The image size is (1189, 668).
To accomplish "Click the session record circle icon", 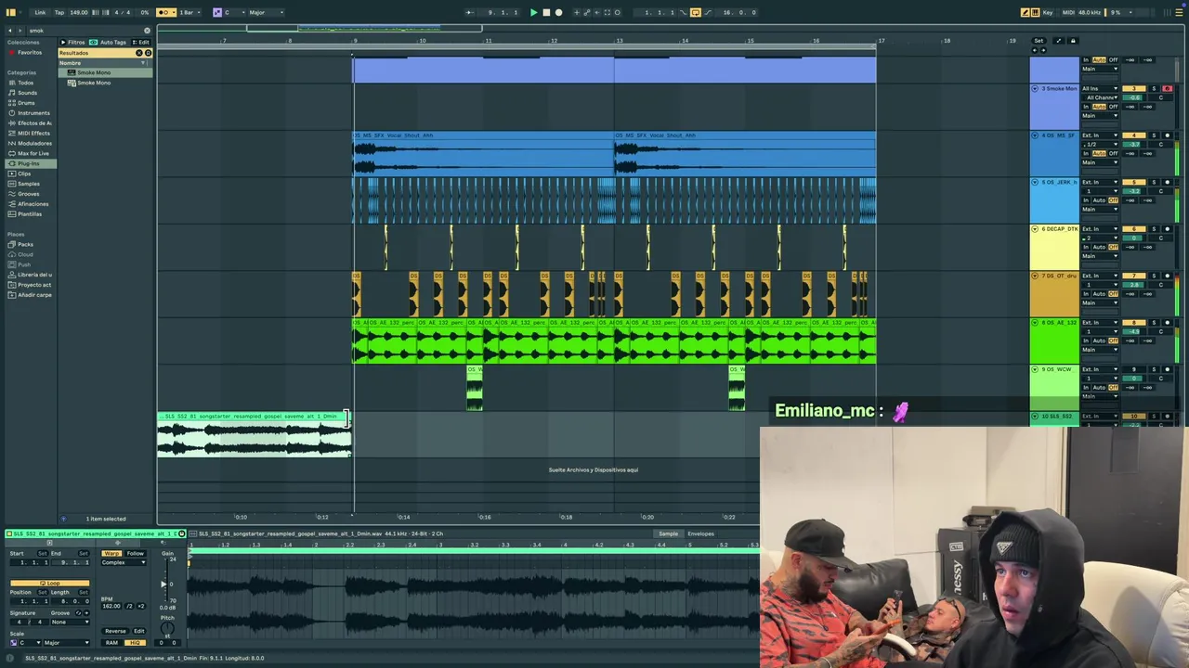I will [618, 12].
